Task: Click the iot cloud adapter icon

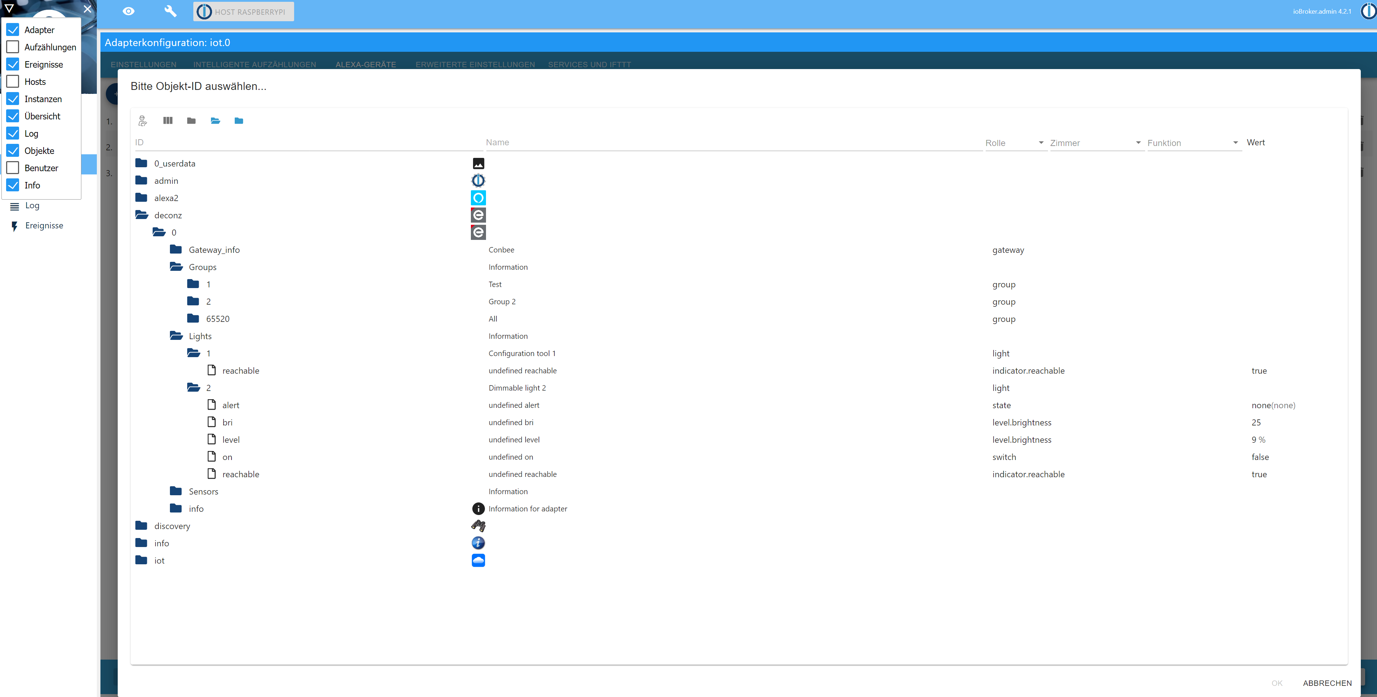Action: click(478, 560)
